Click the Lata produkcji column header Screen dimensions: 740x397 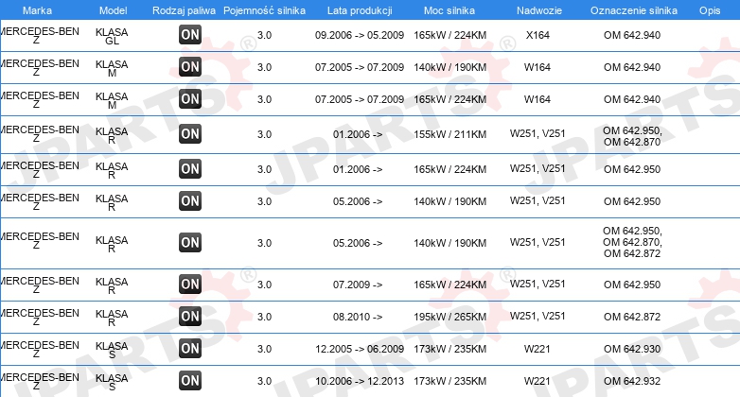coord(360,10)
